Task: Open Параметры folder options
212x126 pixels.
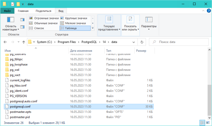Action: [x=149, y=24]
